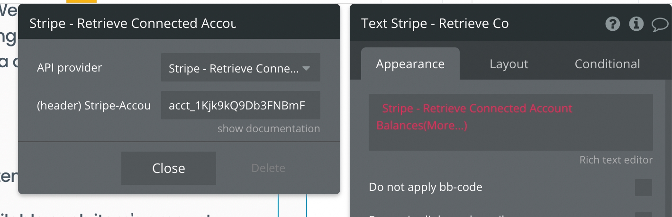672x217 pixels.
Task: Click the Delete button
Action: (268, 168)
